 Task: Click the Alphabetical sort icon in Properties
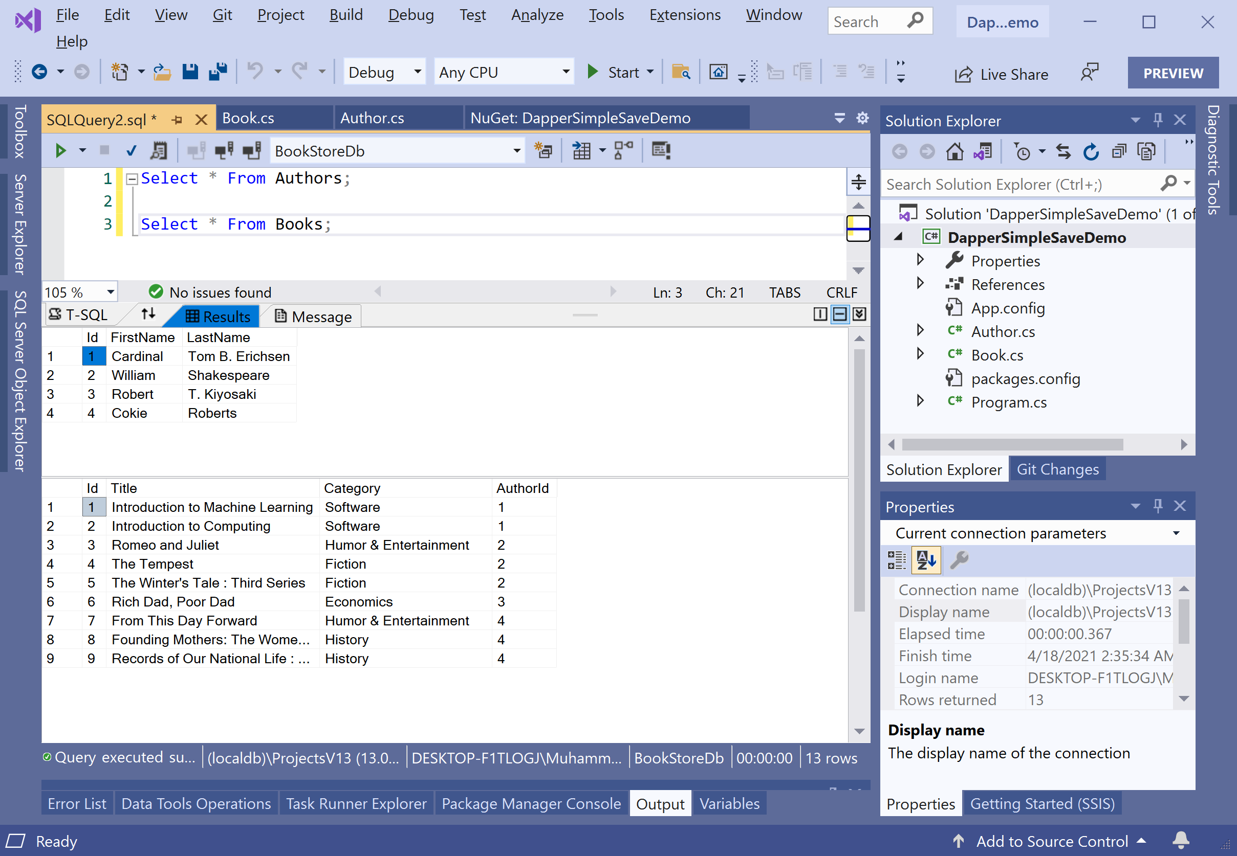(x=926, y=560)
